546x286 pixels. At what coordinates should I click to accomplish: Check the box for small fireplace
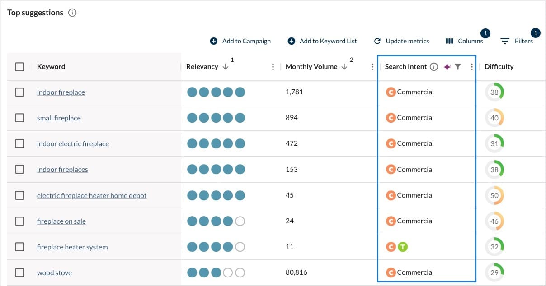point(19,118)
